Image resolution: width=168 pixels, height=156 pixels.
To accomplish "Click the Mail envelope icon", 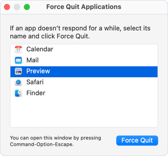I will coord(18,60).
